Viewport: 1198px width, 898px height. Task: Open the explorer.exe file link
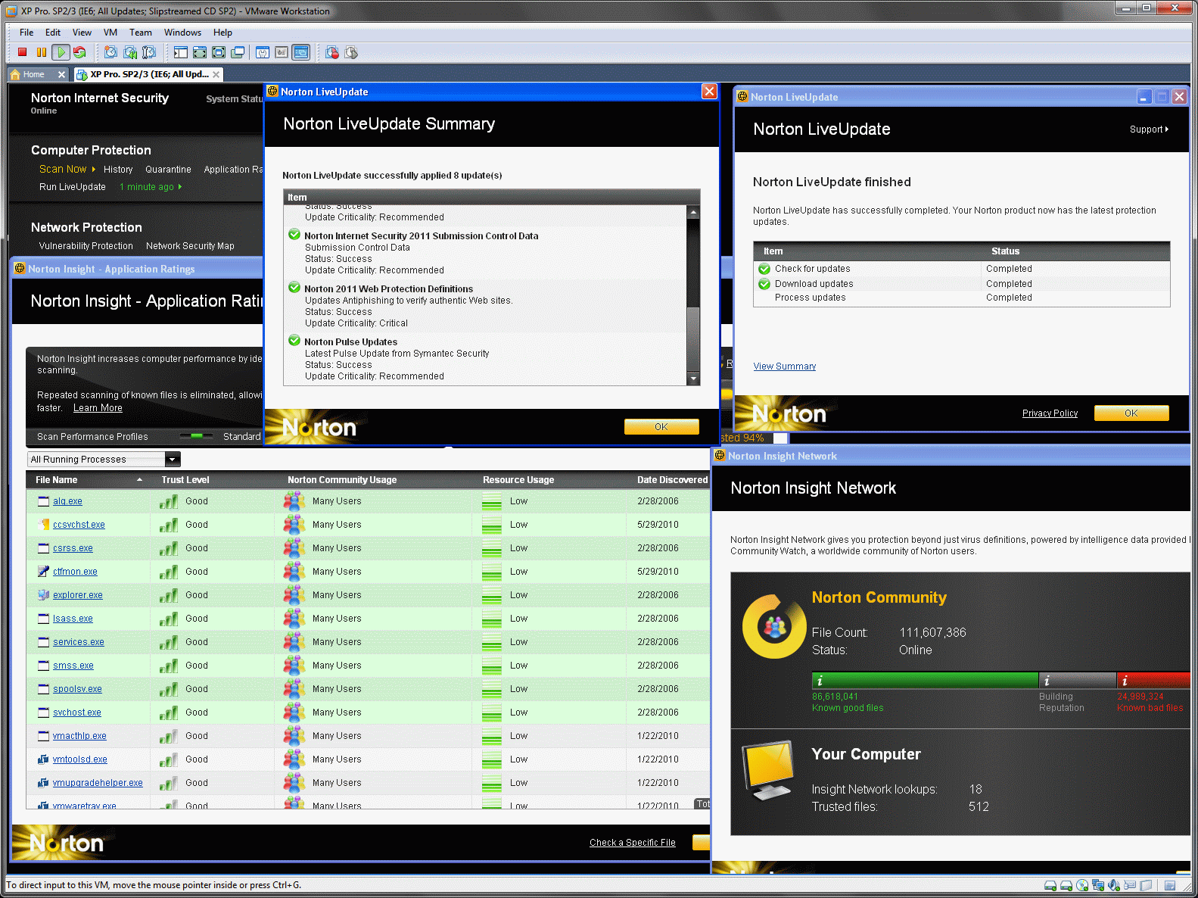click(x=78, y=595)
